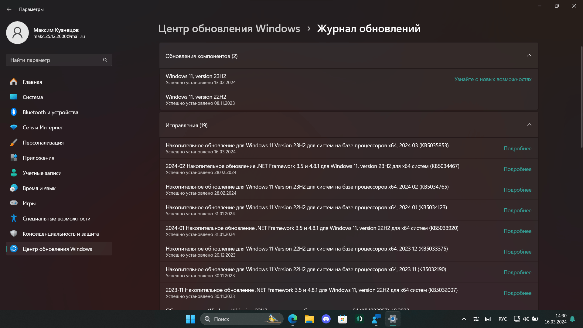Click the Settings gear in the taskbar

[x=393, y=319]
